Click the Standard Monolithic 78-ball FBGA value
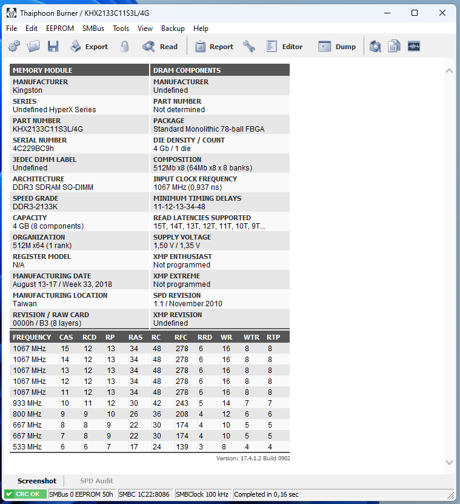This screenshot has height=504, width=460. 209,129
